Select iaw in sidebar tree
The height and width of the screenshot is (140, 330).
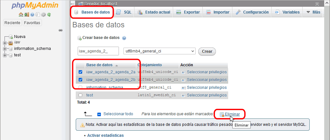coord(17,42)
